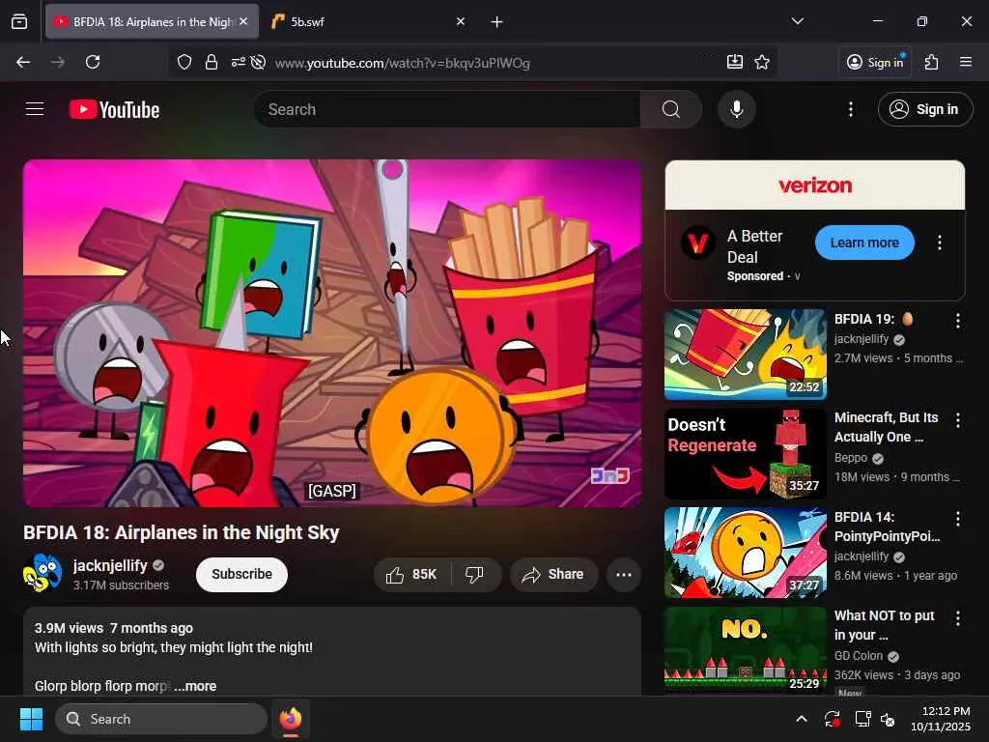989x742 pixels.
Task: Bookmark this page with star icon
Action: click(762, 62)
